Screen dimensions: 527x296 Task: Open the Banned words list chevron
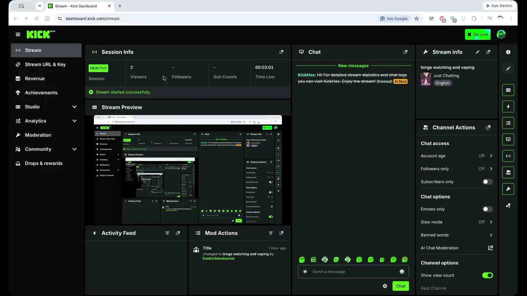point(491,235)
